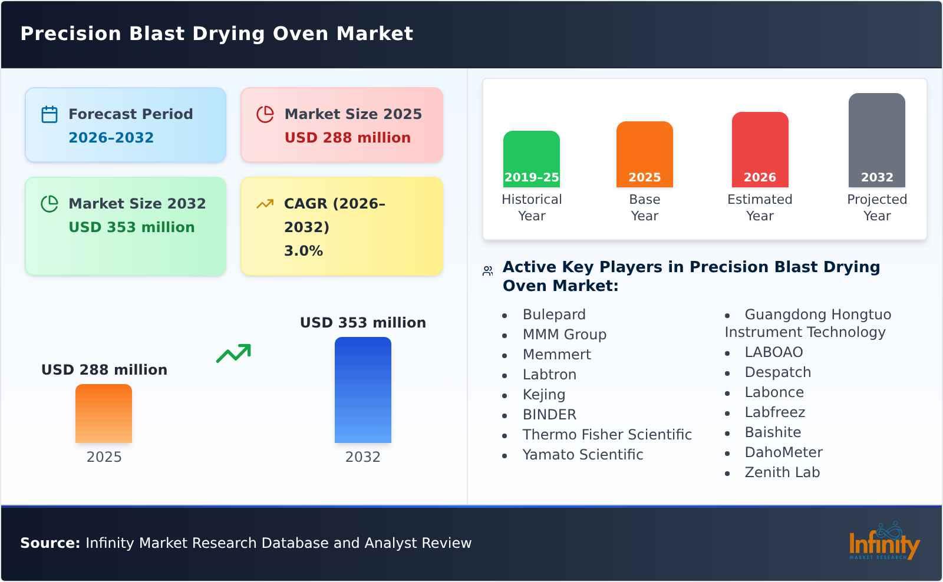
Task: Click the Forecast Period 2026-2032 card
Action: 125,124
